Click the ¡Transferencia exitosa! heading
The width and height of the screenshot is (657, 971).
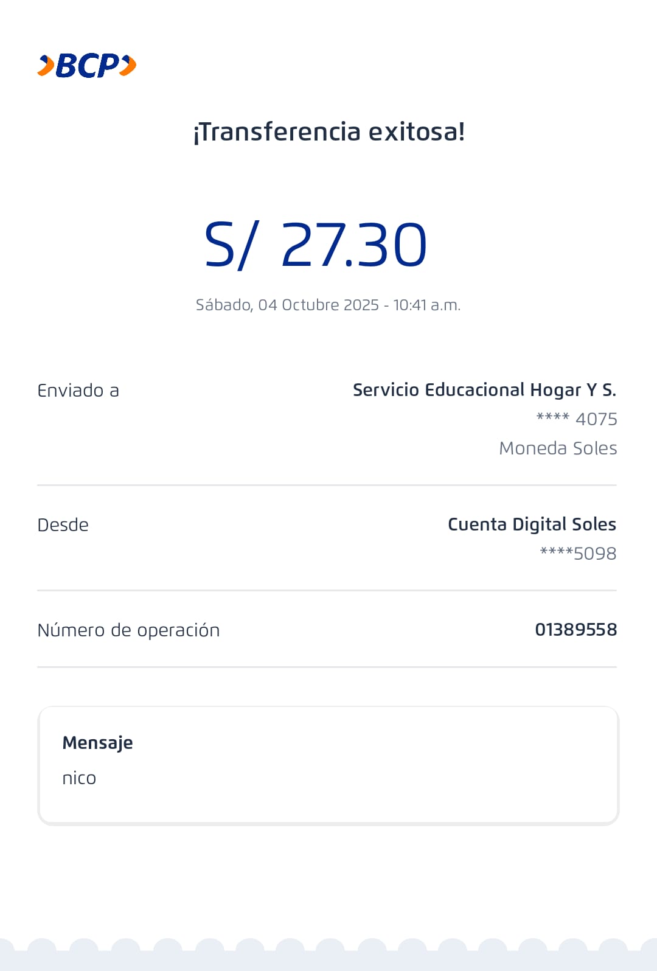point(328,132)
